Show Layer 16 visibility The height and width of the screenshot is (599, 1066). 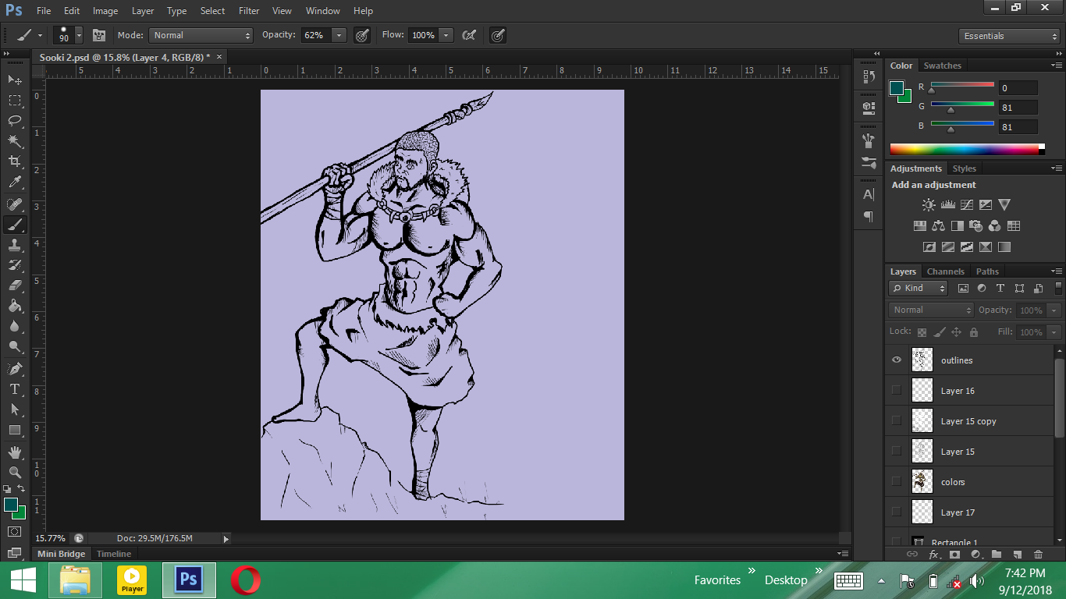click(896, 390)
